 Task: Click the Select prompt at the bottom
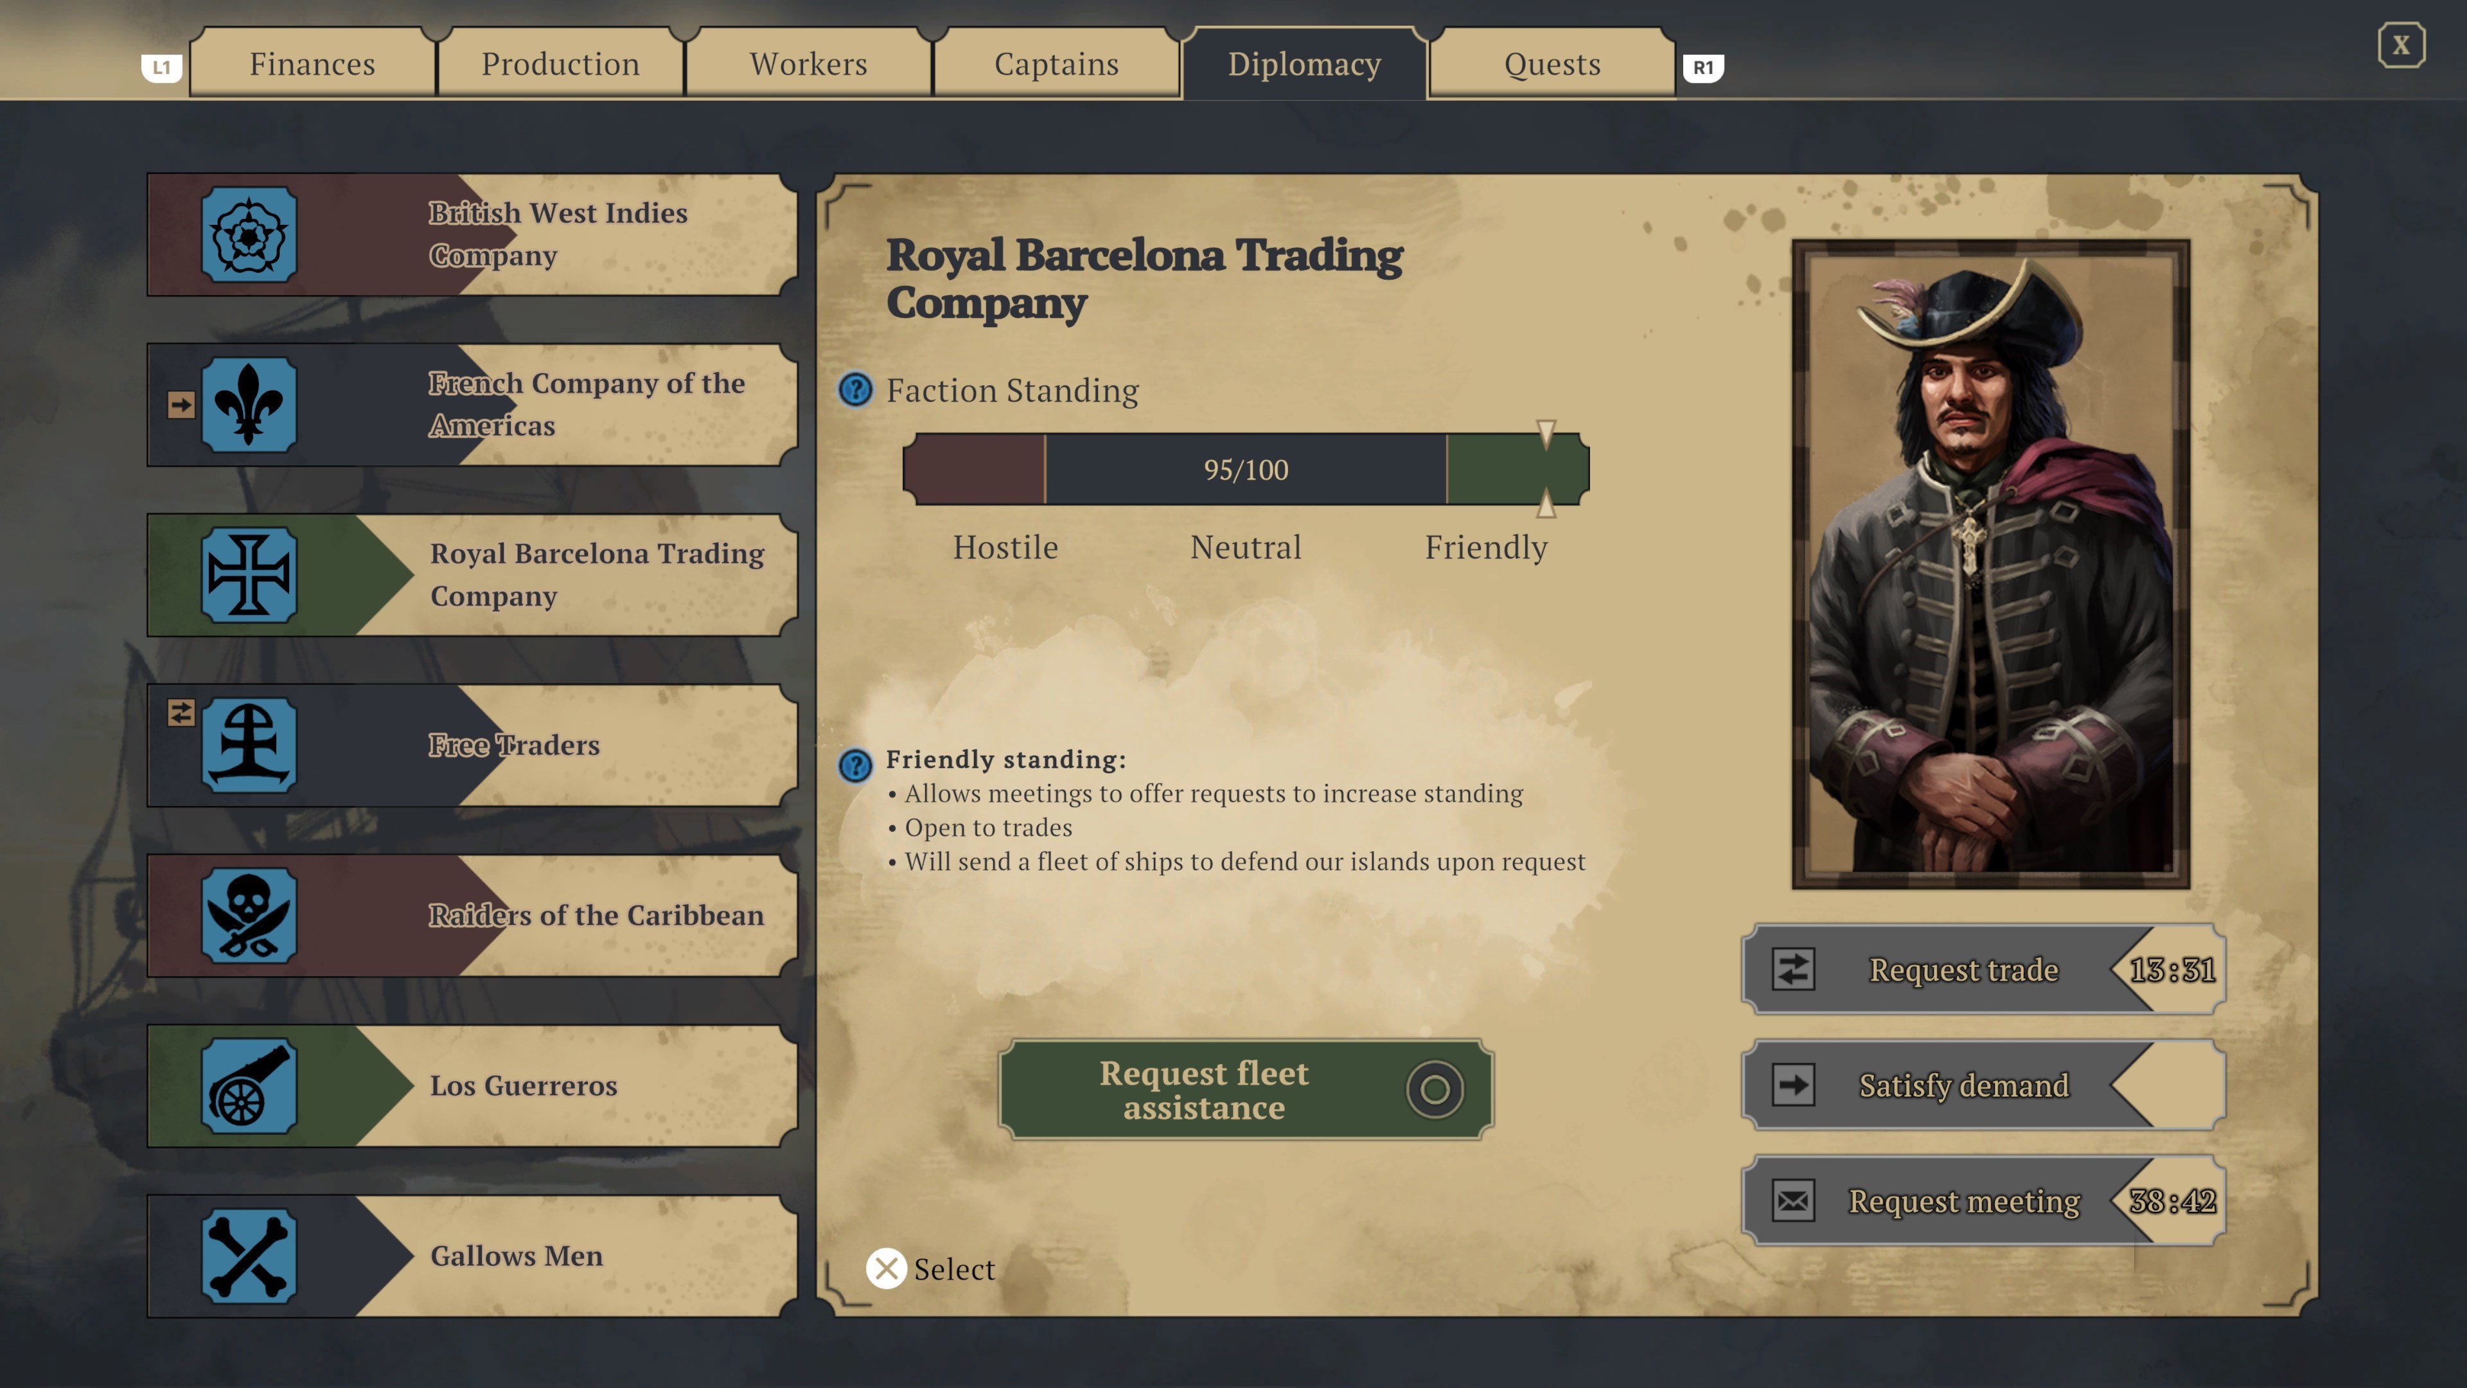coord(930,1268)
